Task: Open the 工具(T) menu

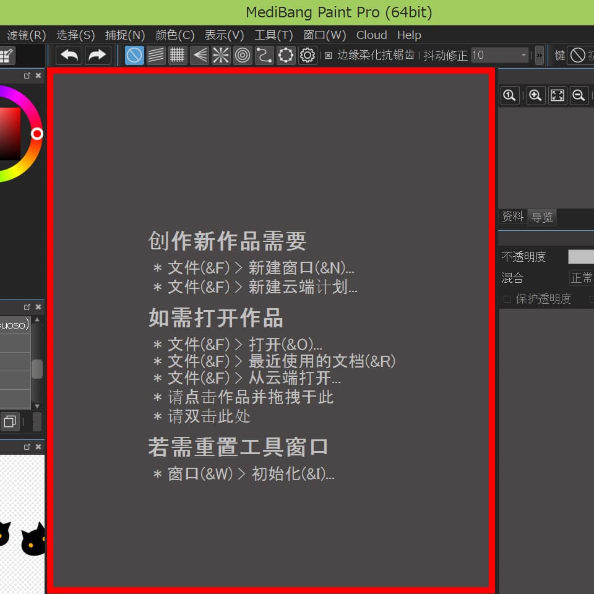Action: 273,35
